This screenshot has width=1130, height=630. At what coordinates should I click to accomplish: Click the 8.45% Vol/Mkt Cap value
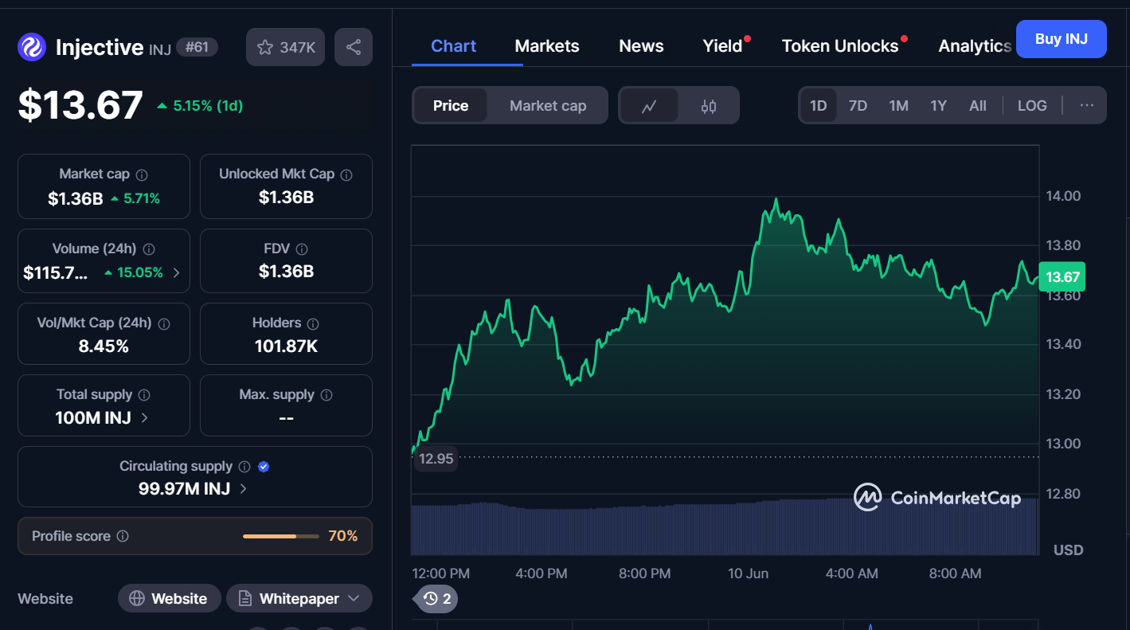104,346
